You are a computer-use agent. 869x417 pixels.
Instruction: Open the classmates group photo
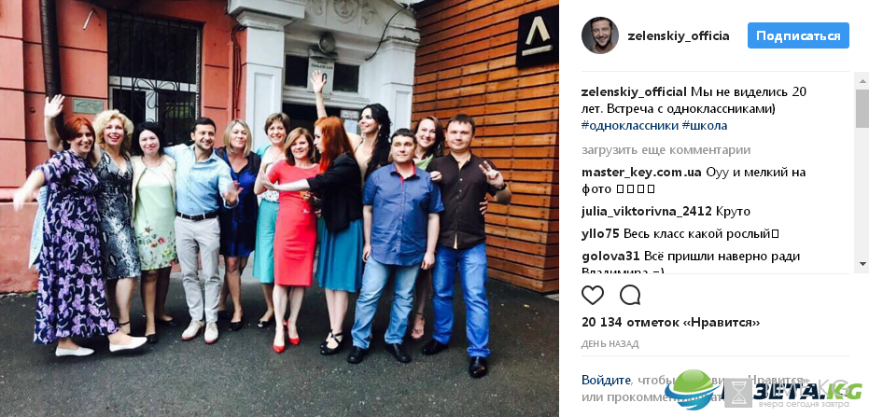[279, 208]
